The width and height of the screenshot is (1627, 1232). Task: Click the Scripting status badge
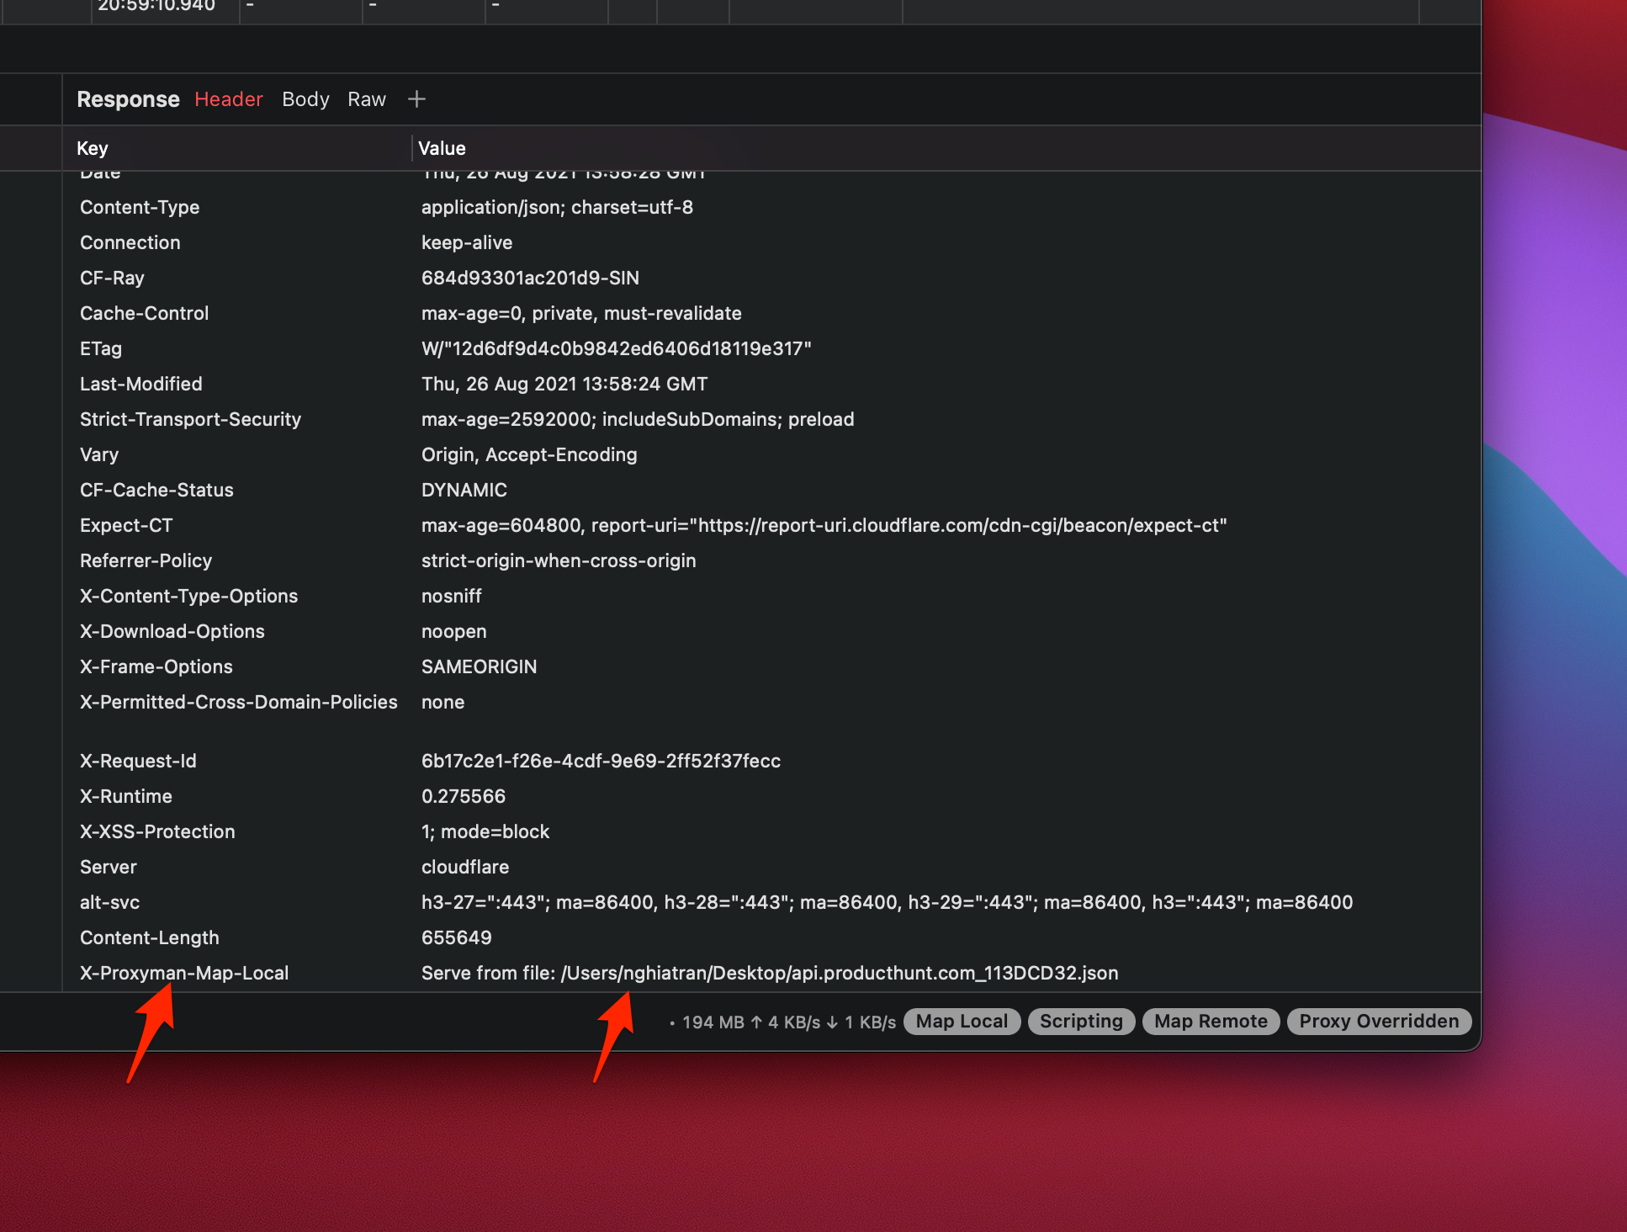[x=1081, y=1022]
